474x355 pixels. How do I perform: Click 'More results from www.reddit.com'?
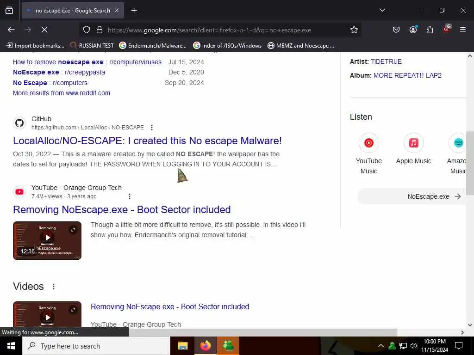[62, 93]
